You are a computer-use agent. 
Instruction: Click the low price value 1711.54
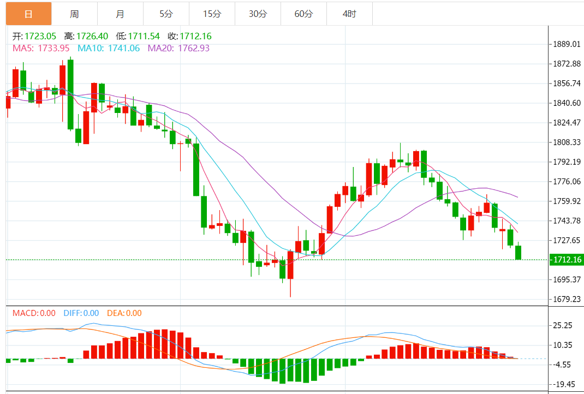pos(144,36)
